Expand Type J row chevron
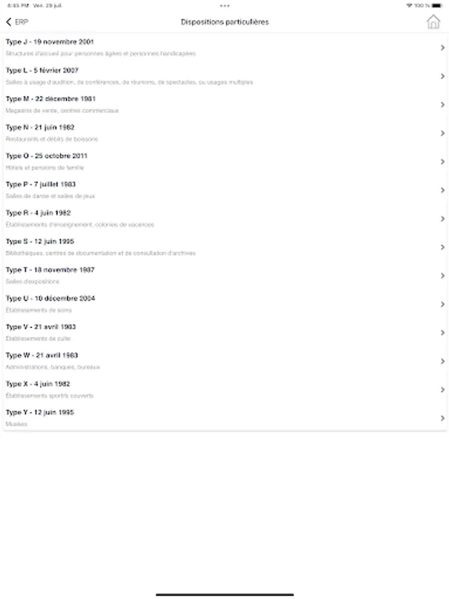 click(x=442, y=47)
